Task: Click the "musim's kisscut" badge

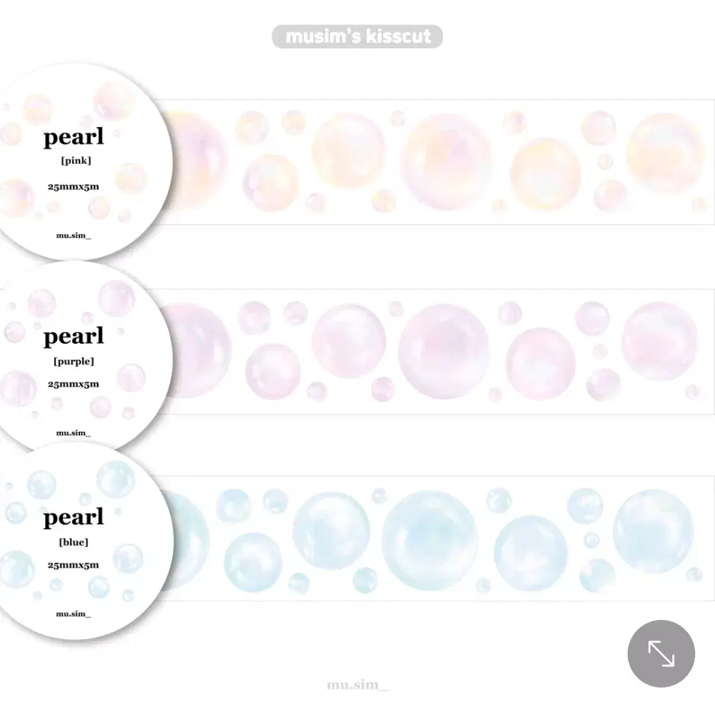Action: coord(358,36)
